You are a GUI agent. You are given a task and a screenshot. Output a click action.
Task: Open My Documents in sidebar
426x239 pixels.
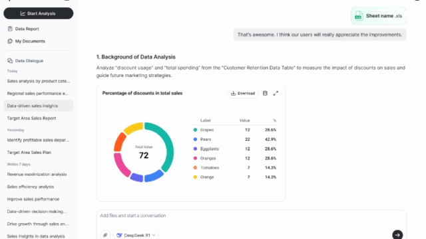[30, 41]
